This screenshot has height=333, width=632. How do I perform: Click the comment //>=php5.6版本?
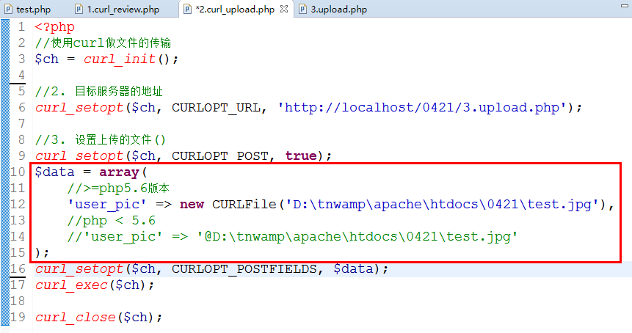point(118,188)
